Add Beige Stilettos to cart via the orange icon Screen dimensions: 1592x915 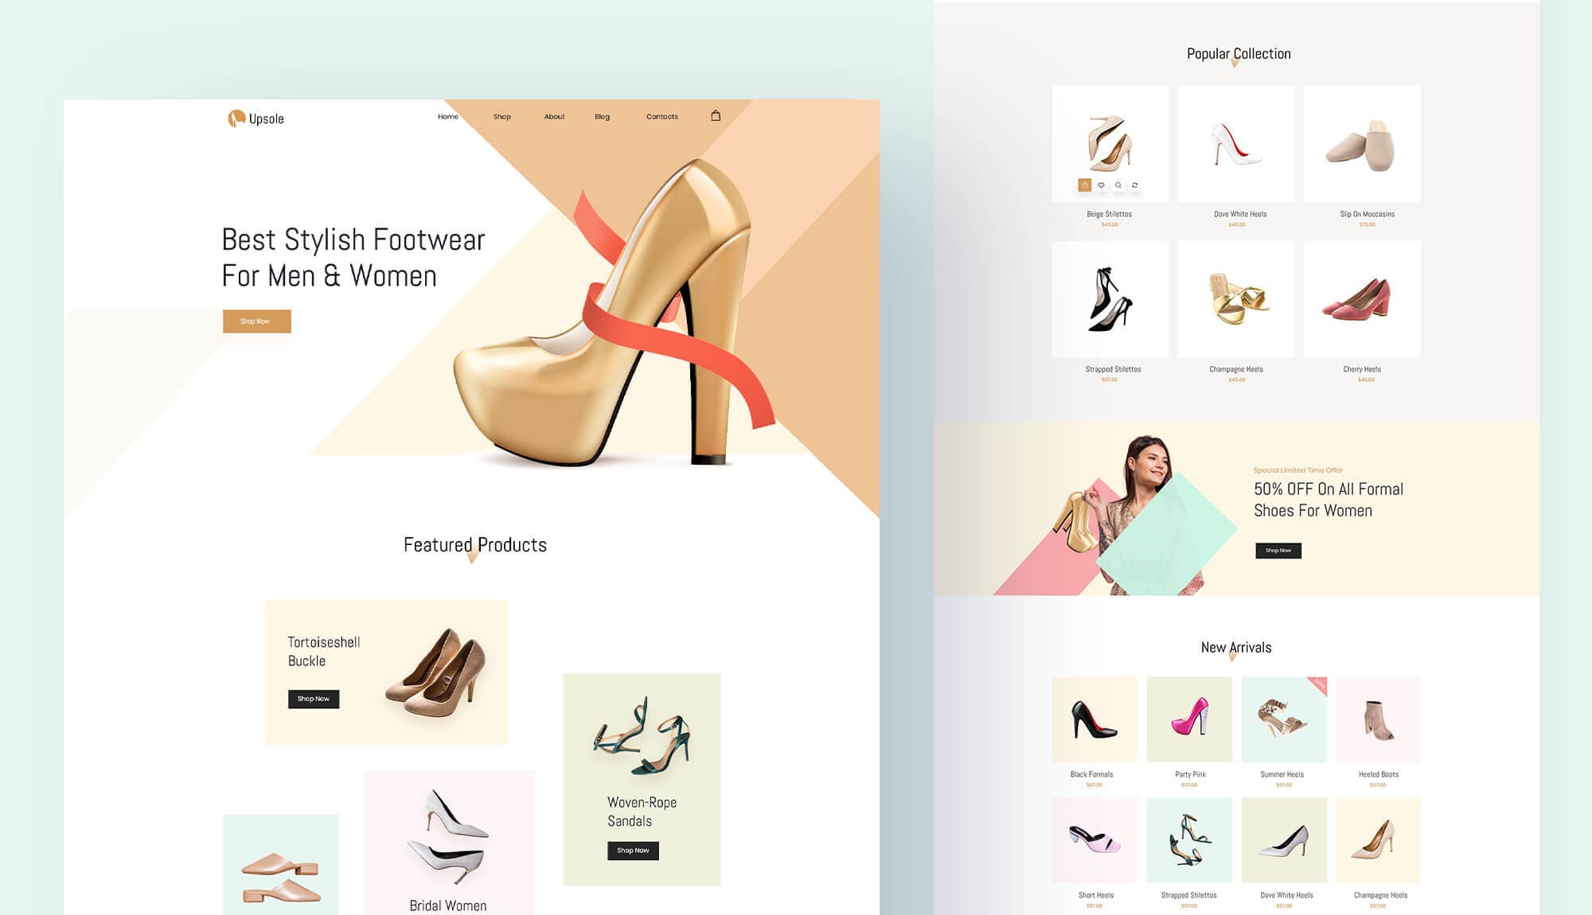pyautogui.click(x=1085, y=185)
